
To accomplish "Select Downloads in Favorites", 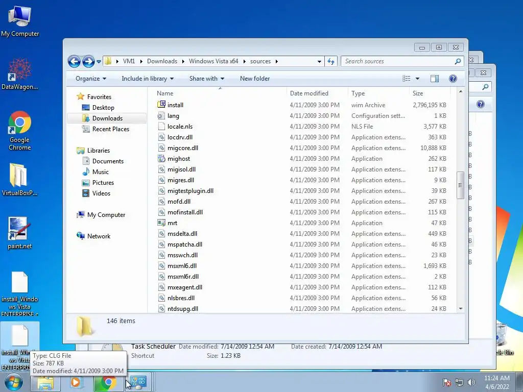I will [x=107, y=118].
